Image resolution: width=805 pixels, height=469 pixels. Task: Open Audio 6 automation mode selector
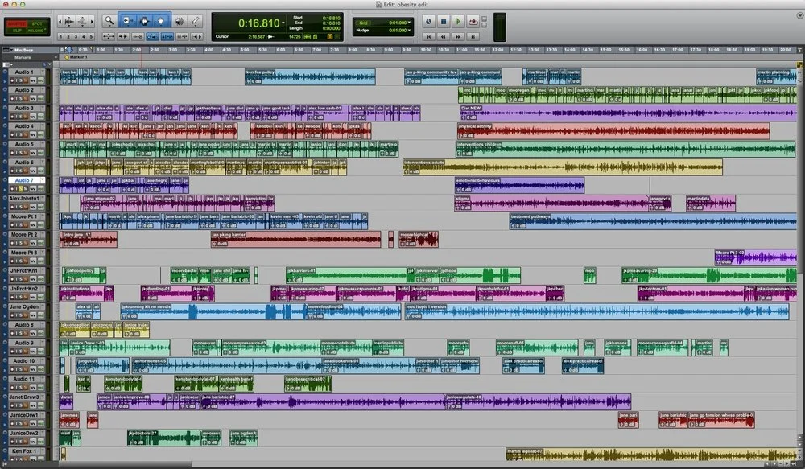[x=40, y=171]
